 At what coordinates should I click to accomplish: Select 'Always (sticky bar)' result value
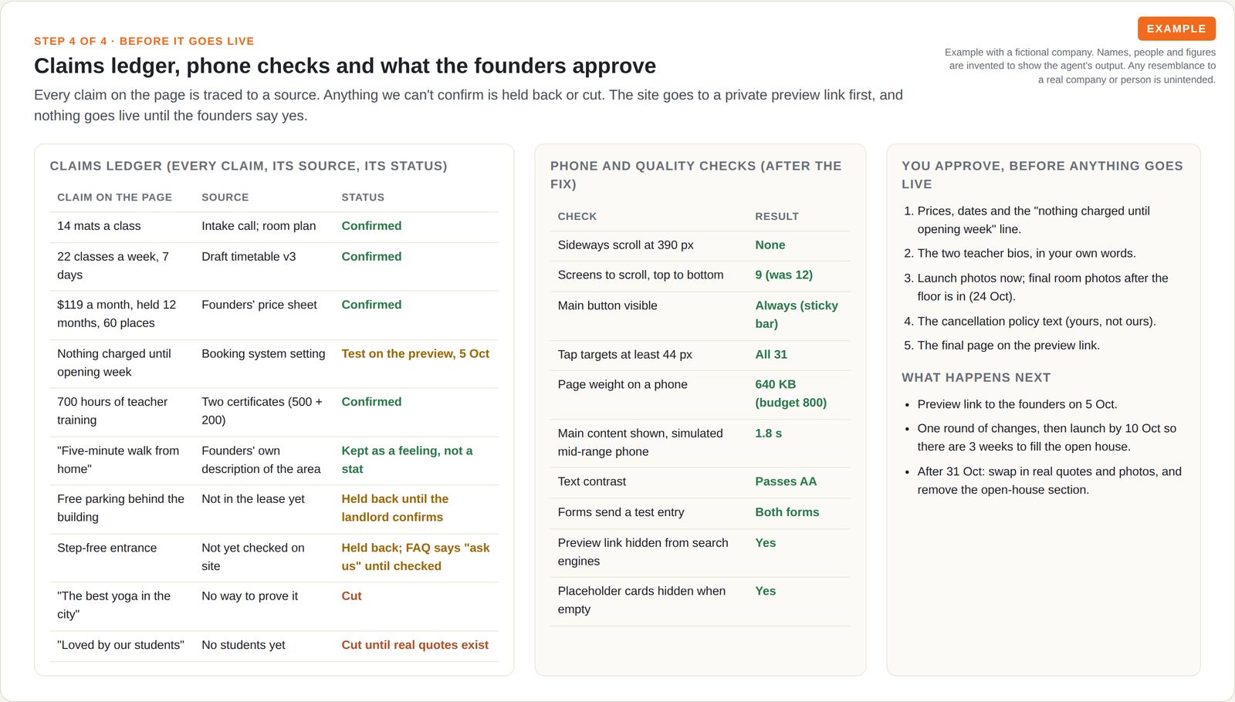(797, 315)
